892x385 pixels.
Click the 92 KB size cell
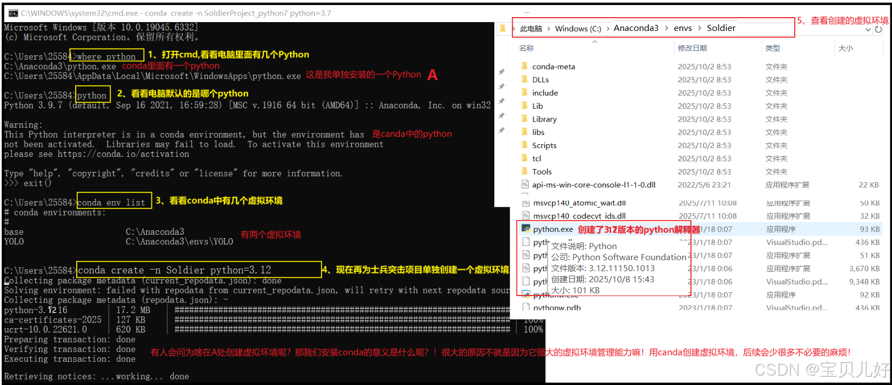[x=869, y=294]
